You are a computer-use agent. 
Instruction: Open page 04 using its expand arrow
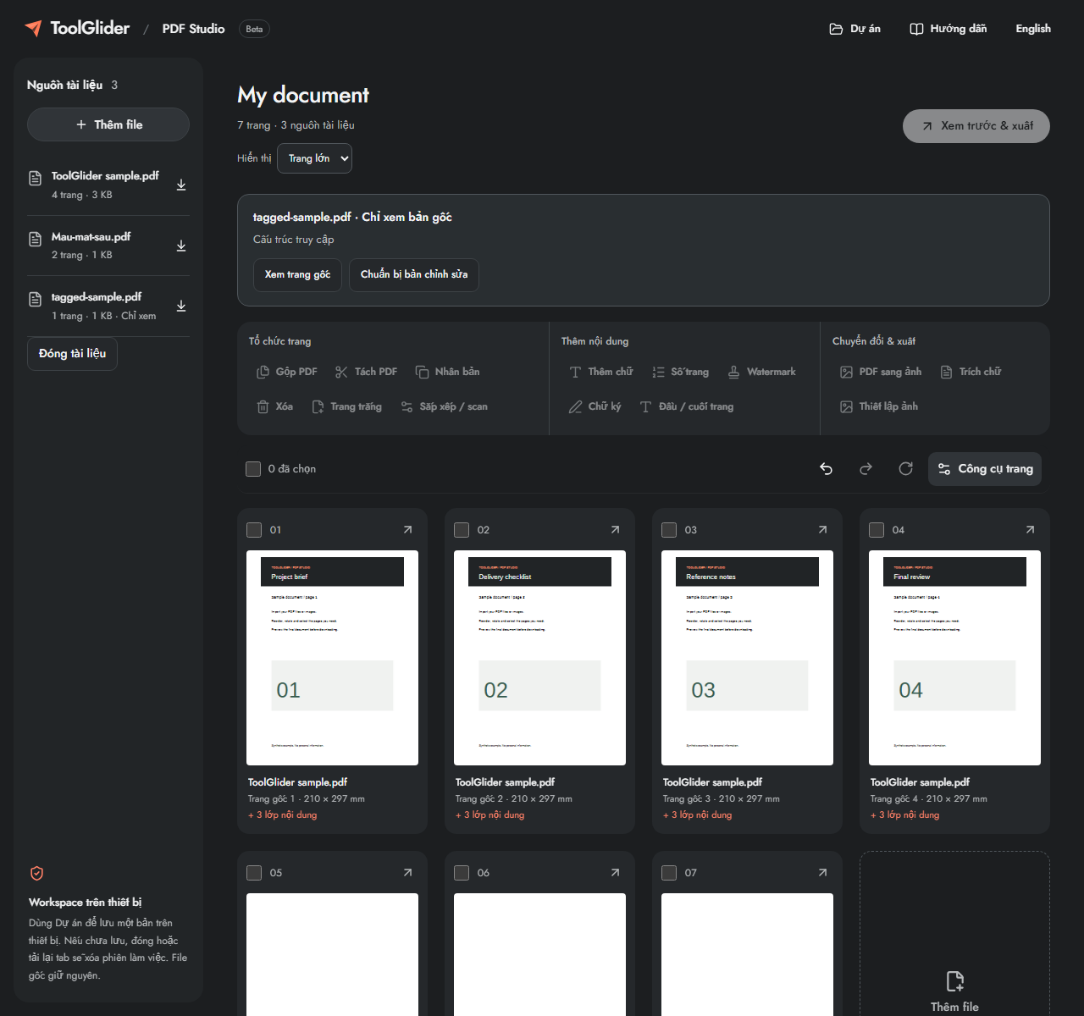[x=1030, y=530]
